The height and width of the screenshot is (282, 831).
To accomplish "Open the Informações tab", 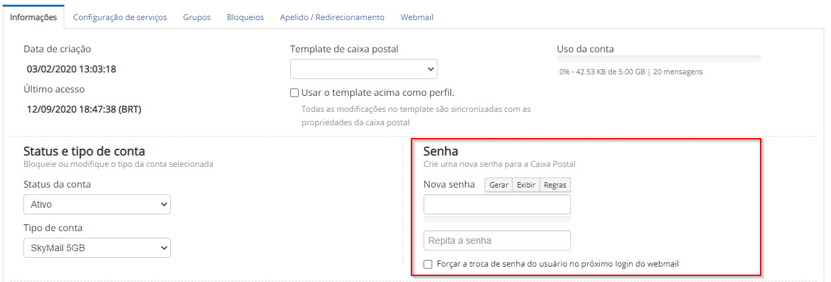I will coord(34,17).
